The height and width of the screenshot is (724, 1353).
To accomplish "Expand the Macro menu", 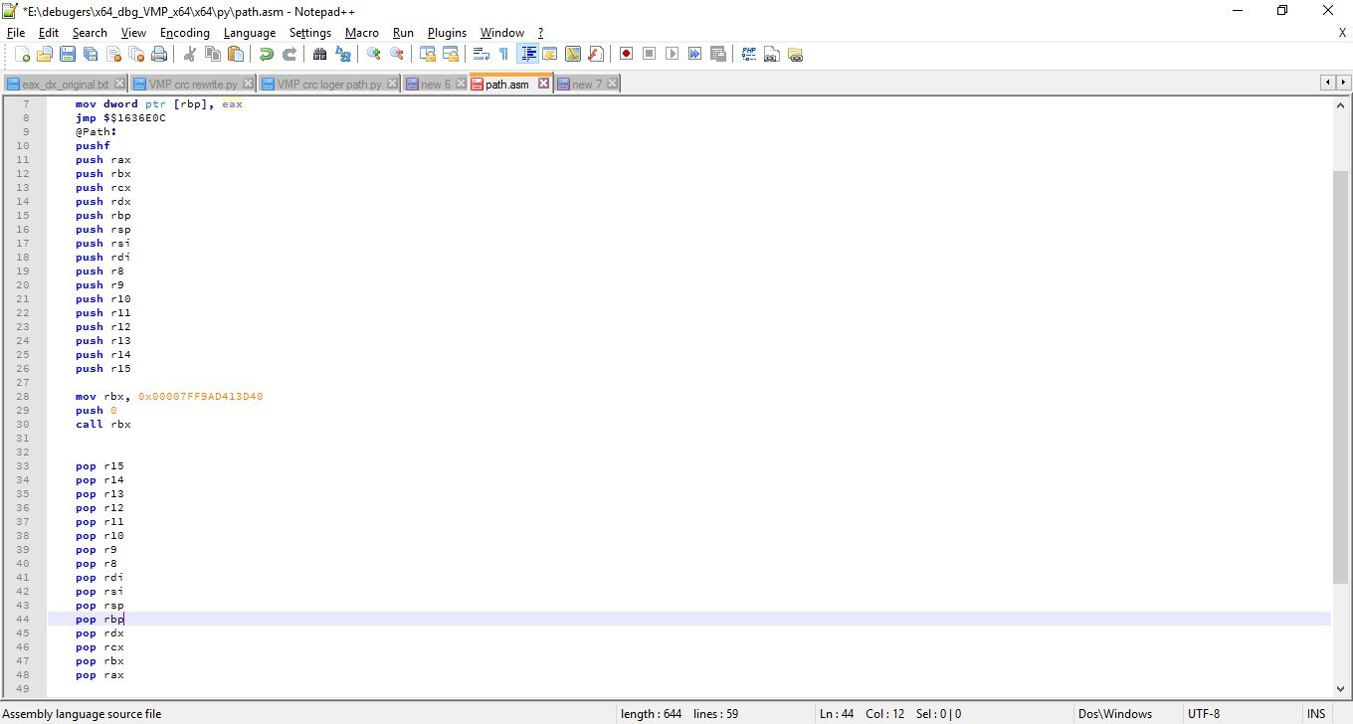I will (x=362, y=33).
